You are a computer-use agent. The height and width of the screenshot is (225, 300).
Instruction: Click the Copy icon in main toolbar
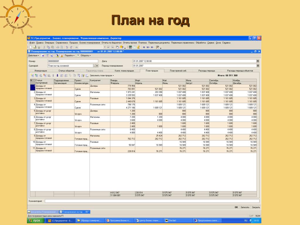pos(48,47)
